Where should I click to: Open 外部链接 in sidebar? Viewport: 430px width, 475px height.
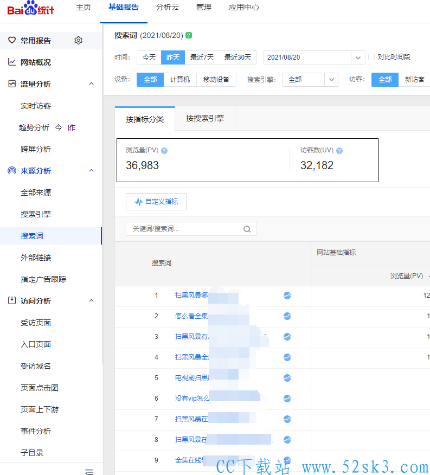click(36, 258)
